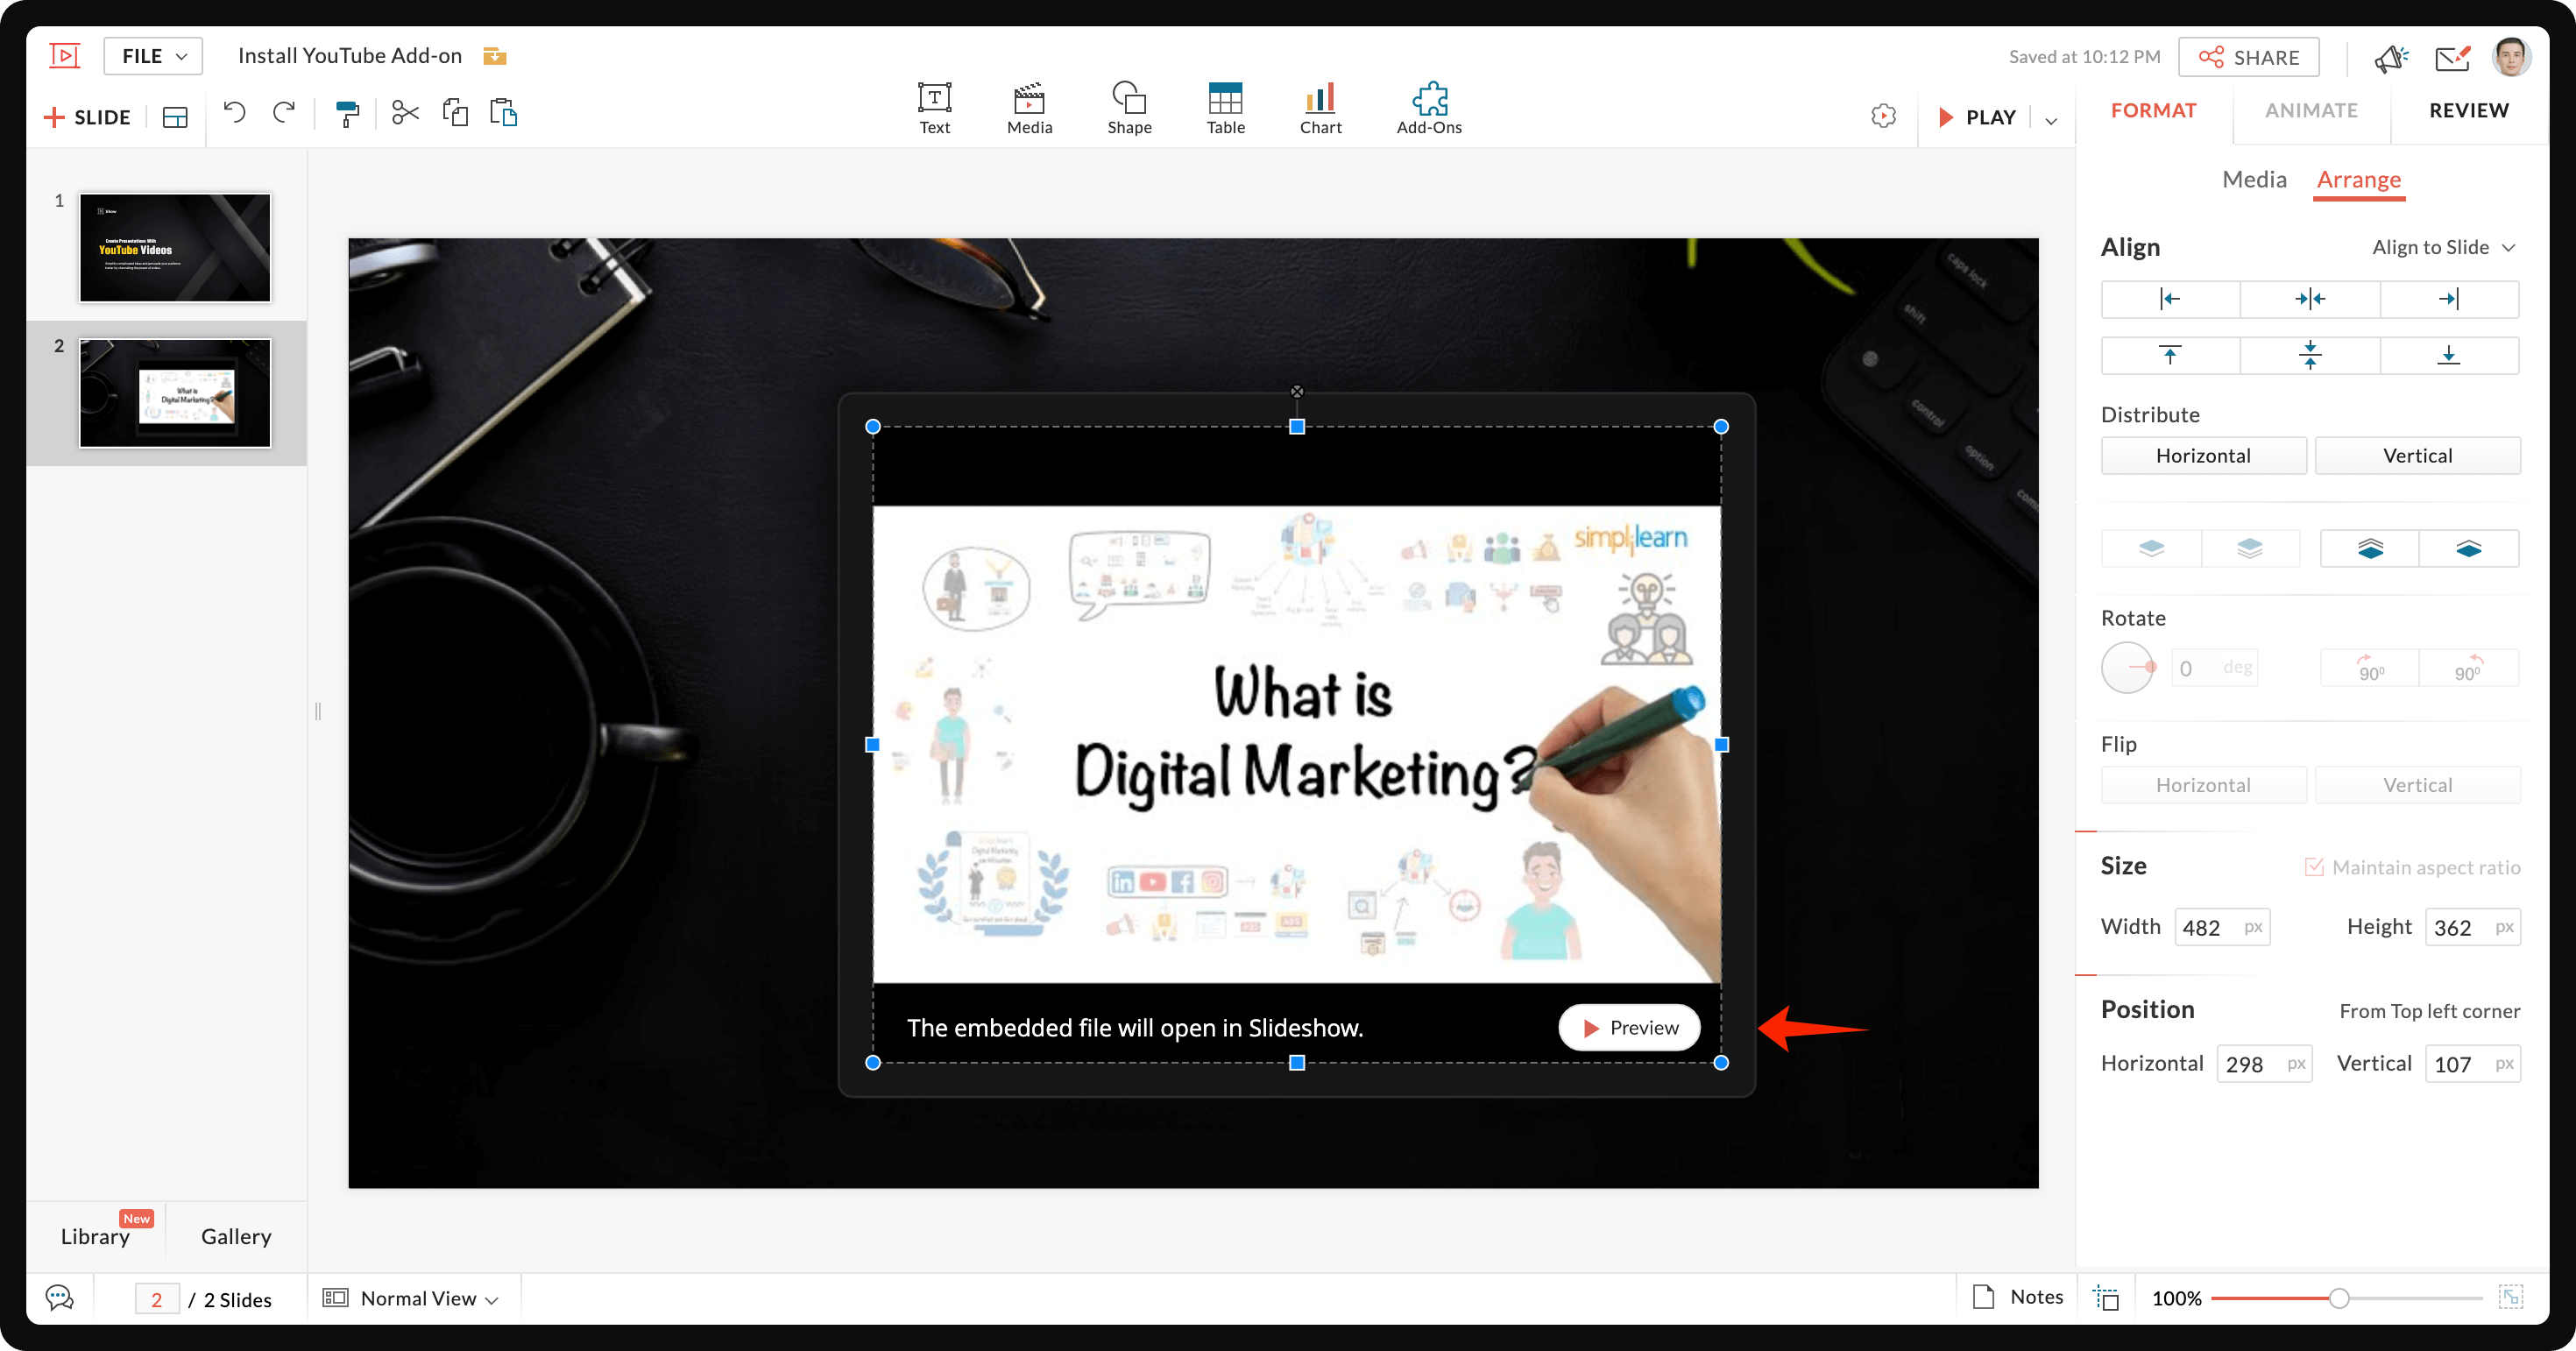The image size is (2576, 1351).
Task: Switch to the Media sub-tab
Action: coord(2253,180)
